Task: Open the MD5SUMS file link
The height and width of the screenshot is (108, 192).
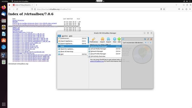Action: [x=15, y=22]
